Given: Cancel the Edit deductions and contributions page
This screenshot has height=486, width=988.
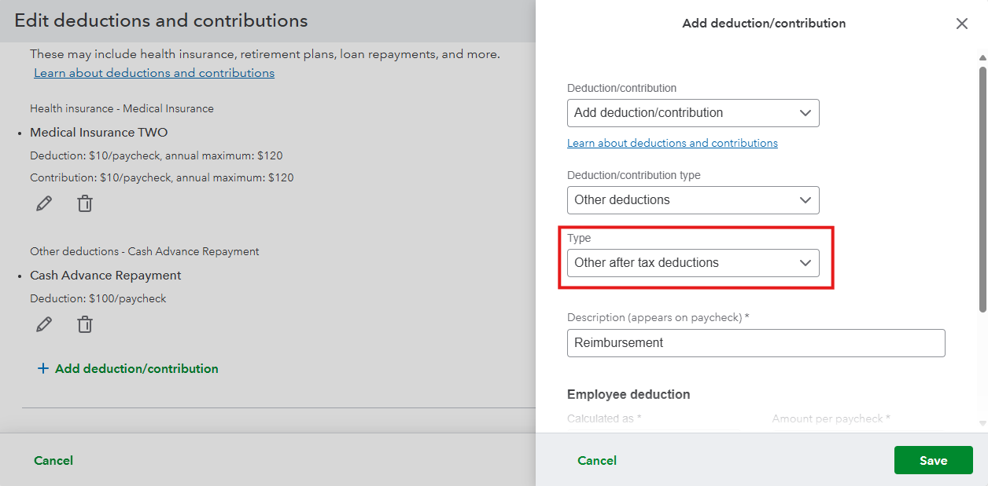Looking at the screenshot, I should point(53,461).
